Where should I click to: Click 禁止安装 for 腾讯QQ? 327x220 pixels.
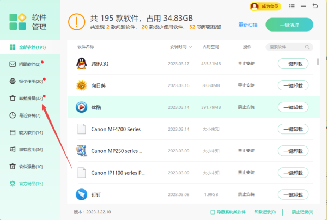point(246,63)
